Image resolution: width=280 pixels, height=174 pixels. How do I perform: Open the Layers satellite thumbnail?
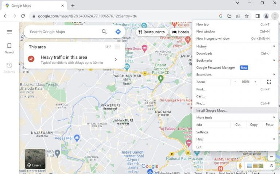(x=35, y=159)
